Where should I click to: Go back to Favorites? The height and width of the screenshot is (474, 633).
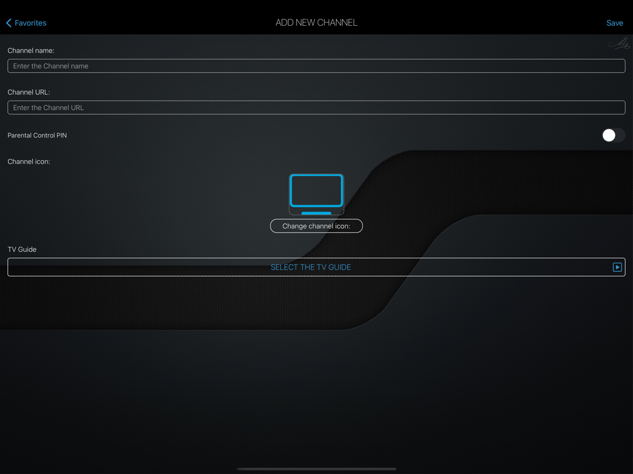tap(26, 23)
